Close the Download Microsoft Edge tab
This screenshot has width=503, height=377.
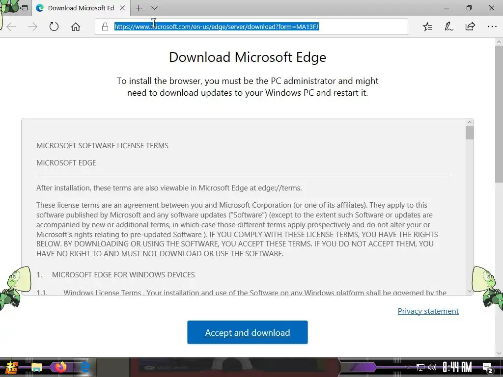pyautogui.click(x=122, y=8)
